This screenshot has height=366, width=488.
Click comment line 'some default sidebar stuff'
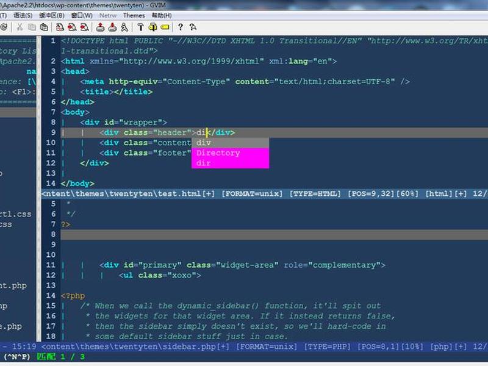pos(187,337)
